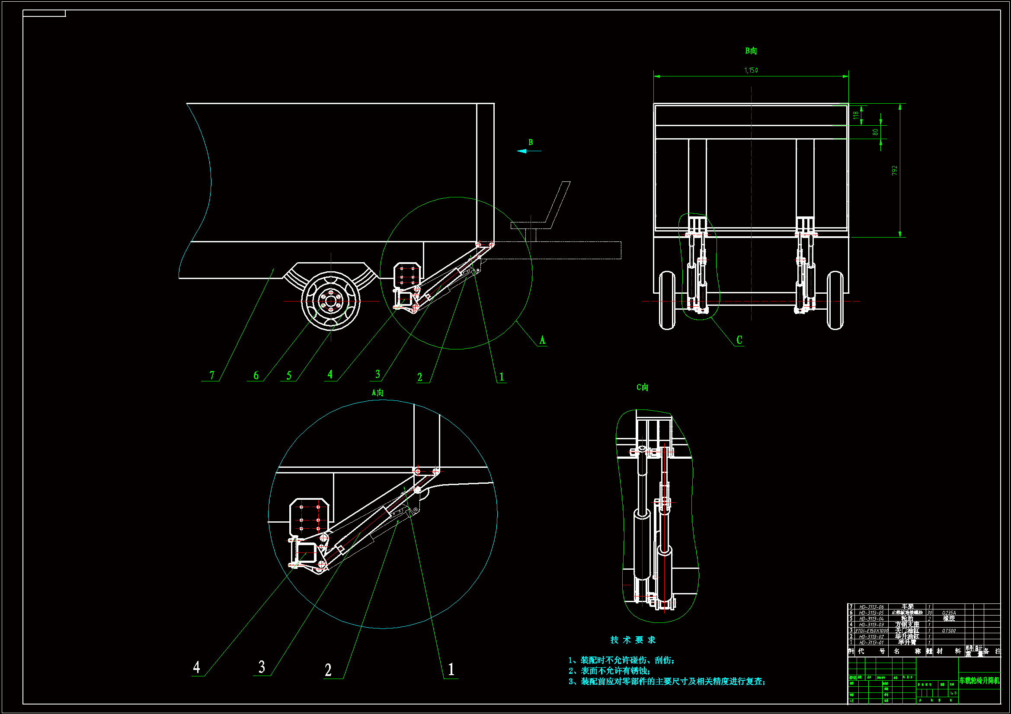The image size is (1011, 714).
Task: Click the 技术要求 heading text
Action: point(633,640)
